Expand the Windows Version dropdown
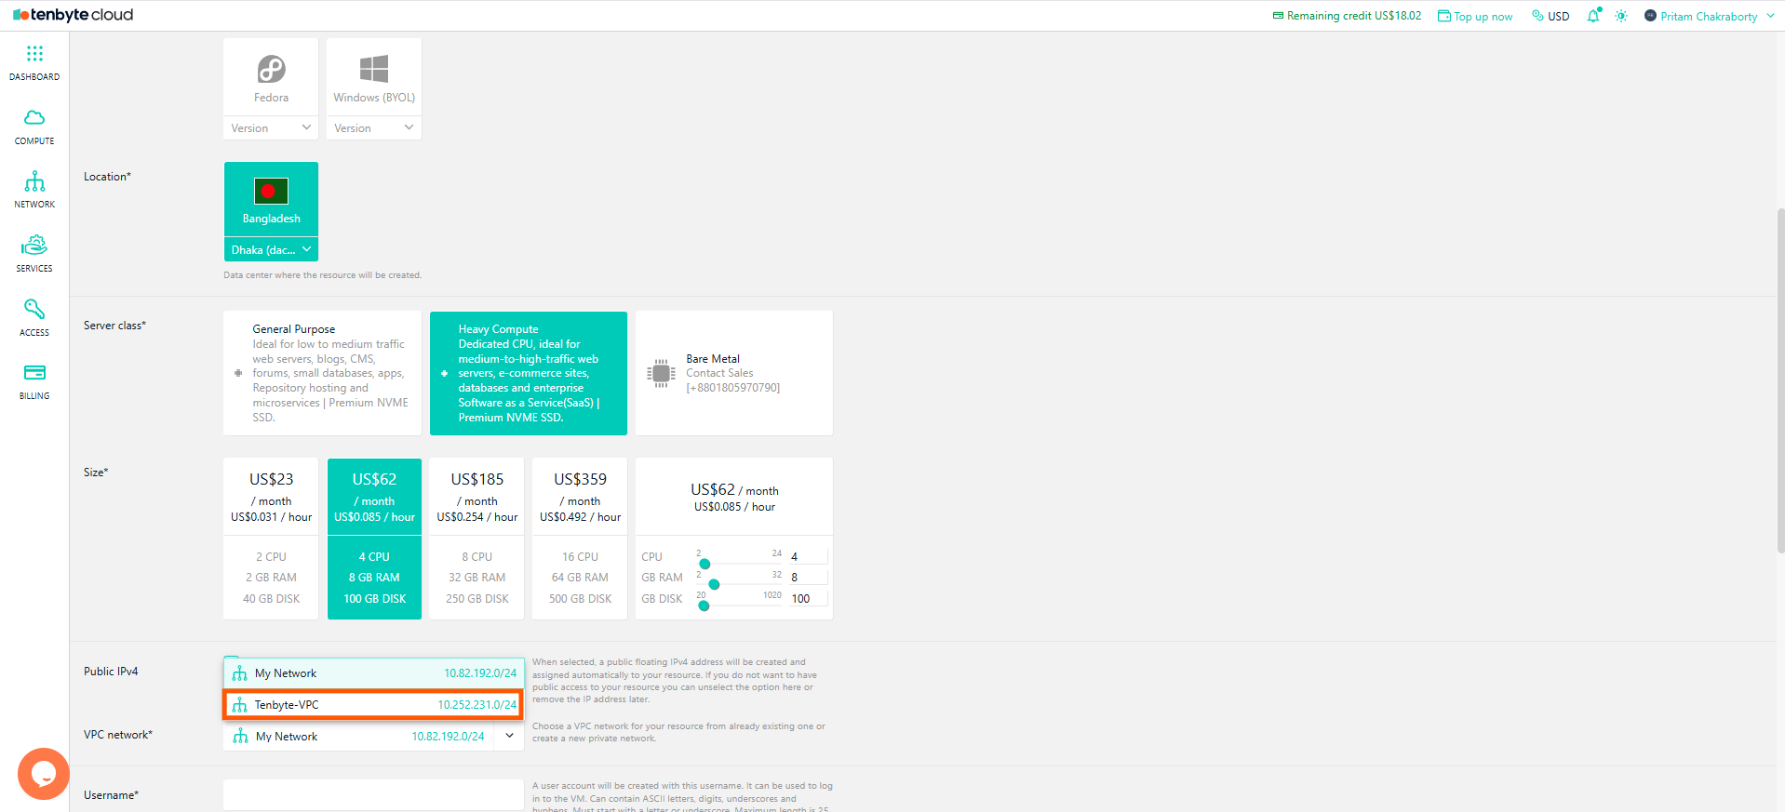Image resolution: width=1785 pixels, height=812 pixels. pyautogui.click(x=374, y=127)
